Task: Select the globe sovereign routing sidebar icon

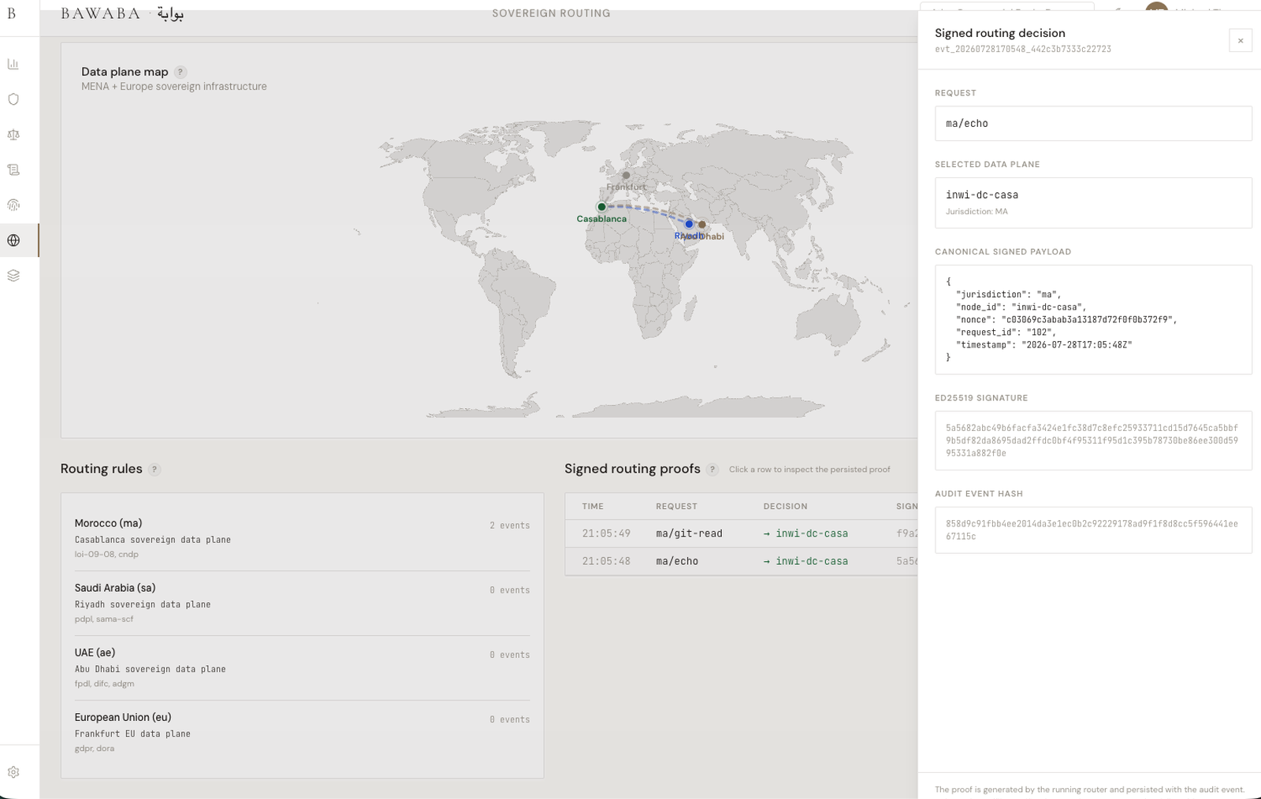Action: click(x=13, y=240)
